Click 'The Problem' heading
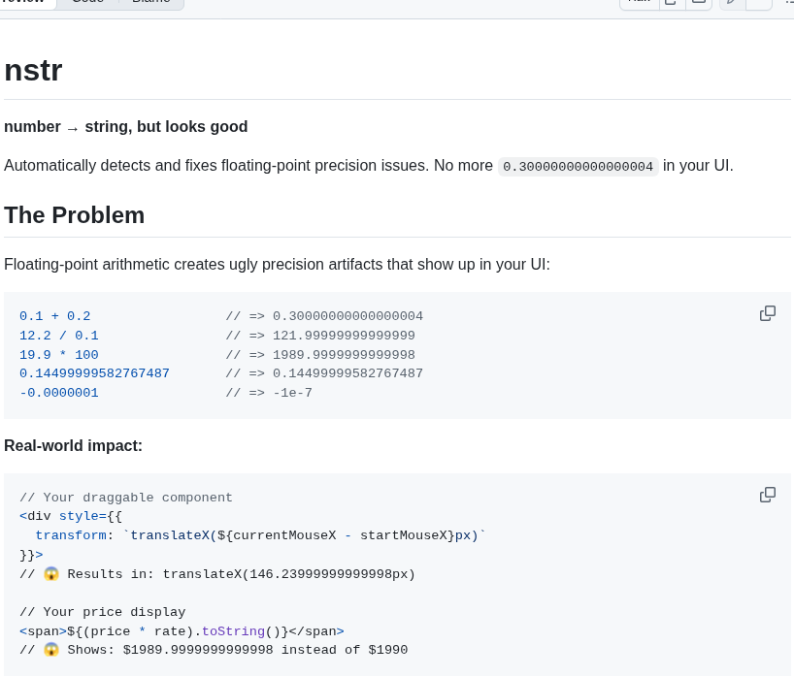 pyautogui.click(x=75, y=215)
